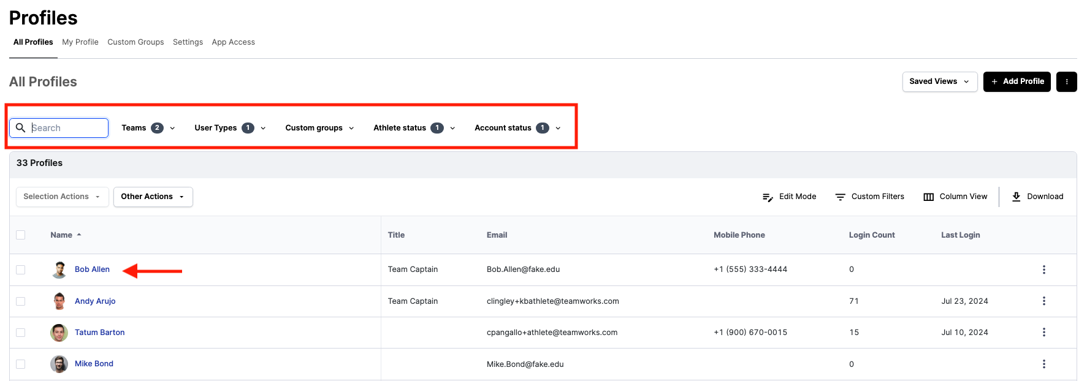Click the Download label
Image resolution: width=1087 pixels, height=381 pixels.
[1045, 197]
